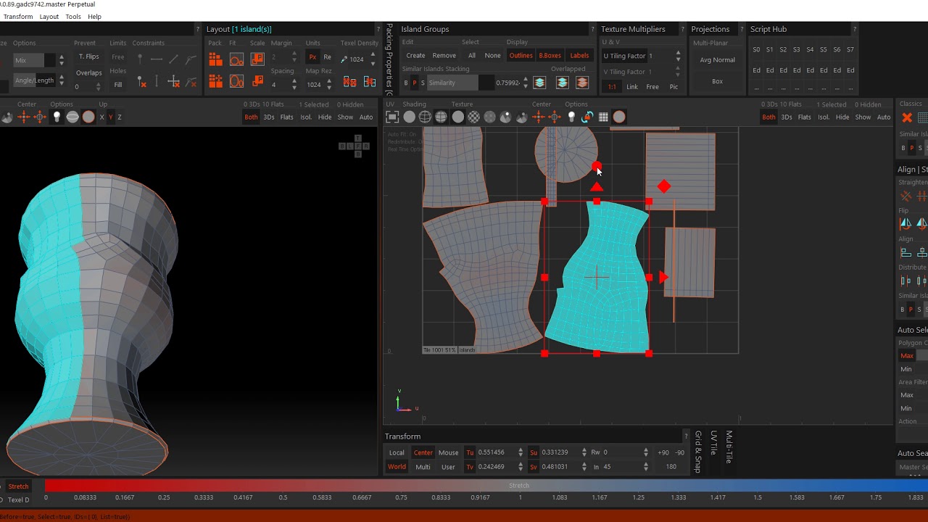Toggle B.Boxes display

(x=550, y=56)
